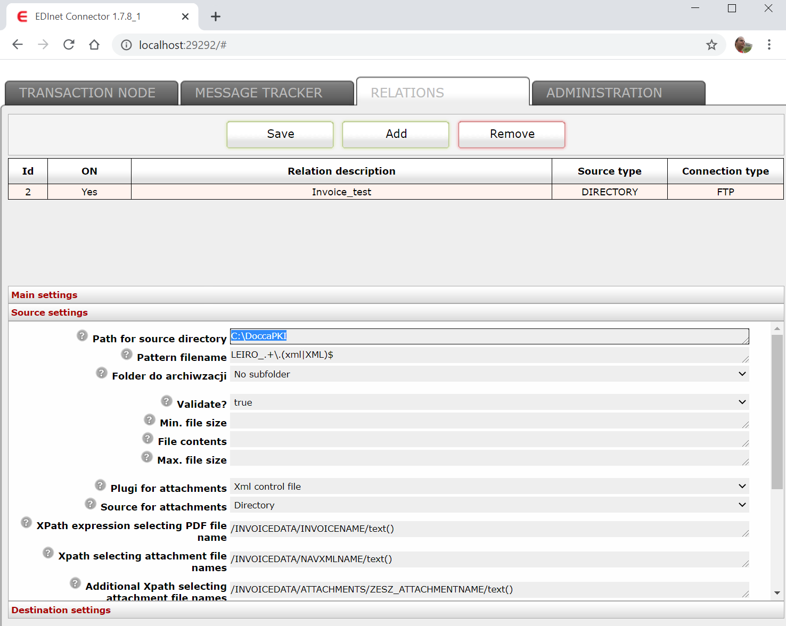Click help icon next to Pattern filename

point(127,354)
